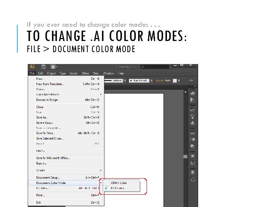Open the Color Guide panel icon
This screenshot has width=277, height=207.
point(193,100)
